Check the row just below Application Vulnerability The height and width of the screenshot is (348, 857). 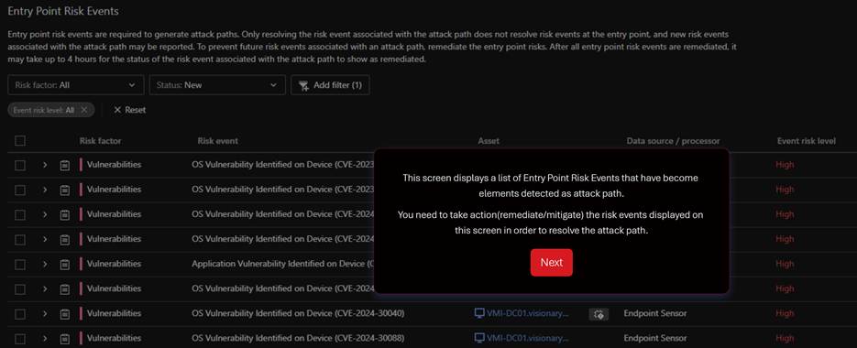[x=20, y=289]
